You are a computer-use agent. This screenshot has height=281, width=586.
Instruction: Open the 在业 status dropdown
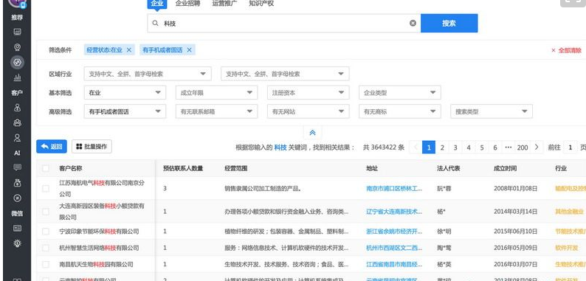(125, 93)
